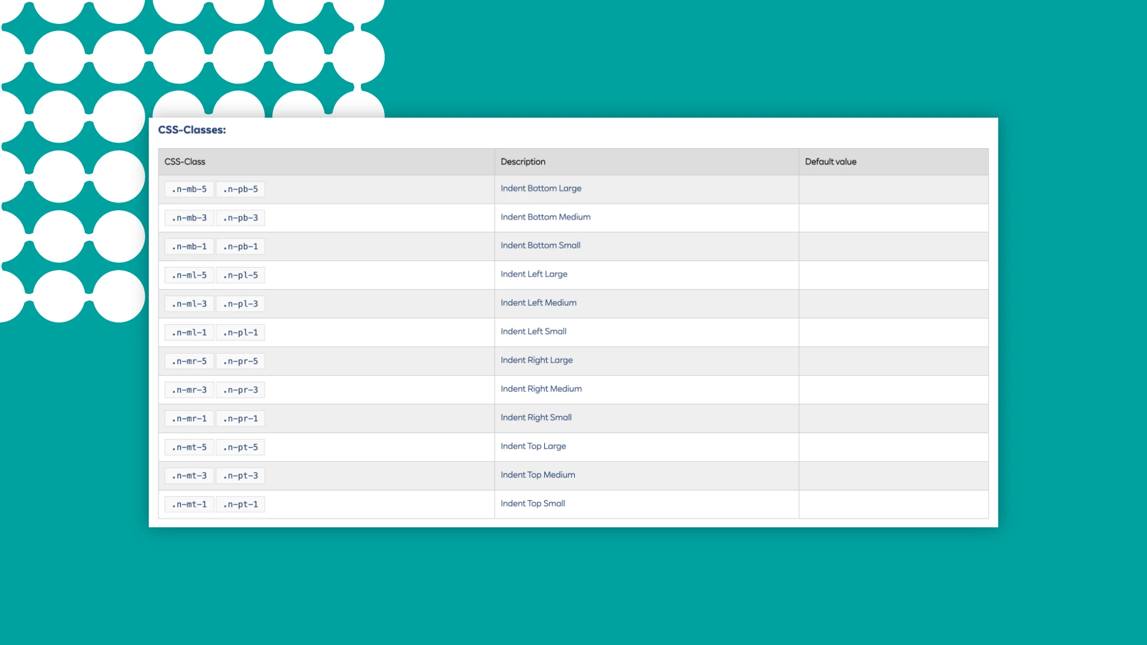The width and height of the screenshot is (1147, 645).
Task: Click the .n-pb-3 class badge
Action: click(240, 217)
